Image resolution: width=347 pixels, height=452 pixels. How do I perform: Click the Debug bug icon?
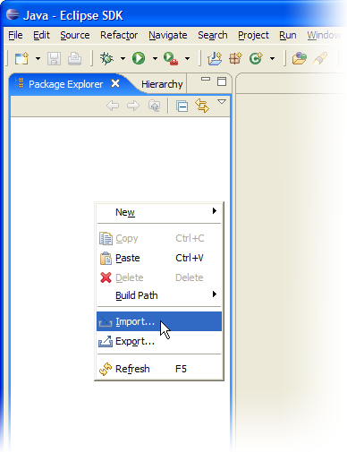pos(106,58)
